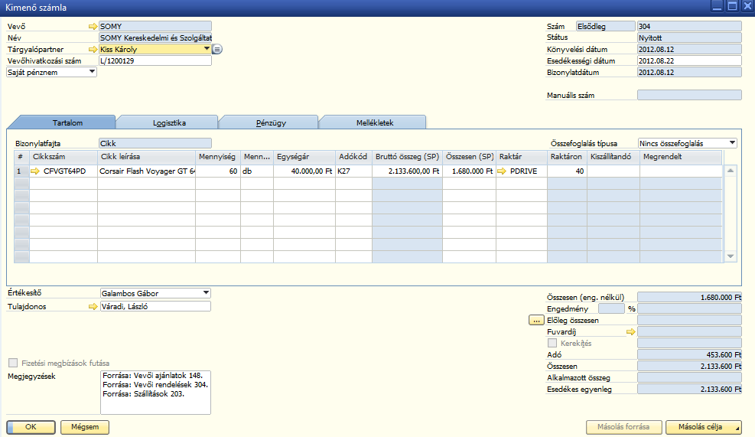Select the Adókód cell K27
This screenshot has height=437, width=755.
coord(353,171)
